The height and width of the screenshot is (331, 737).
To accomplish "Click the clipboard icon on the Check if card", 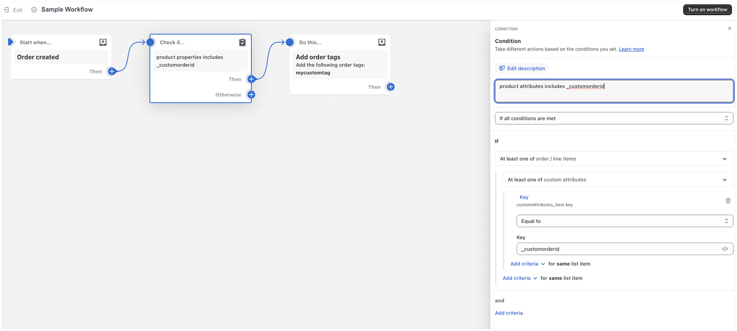I will tap(242, 42).
